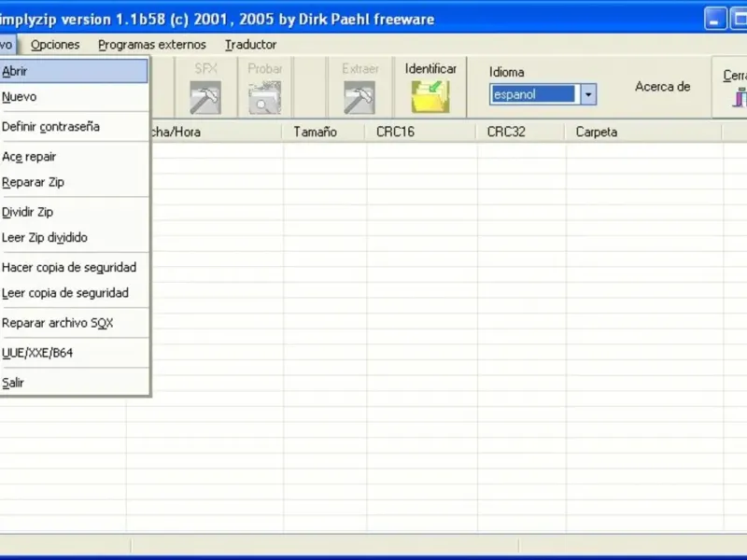The width and height of the screenshot is (747, 560).
Task: Choose Leer copia de seguridad
Action: point(74,292)
